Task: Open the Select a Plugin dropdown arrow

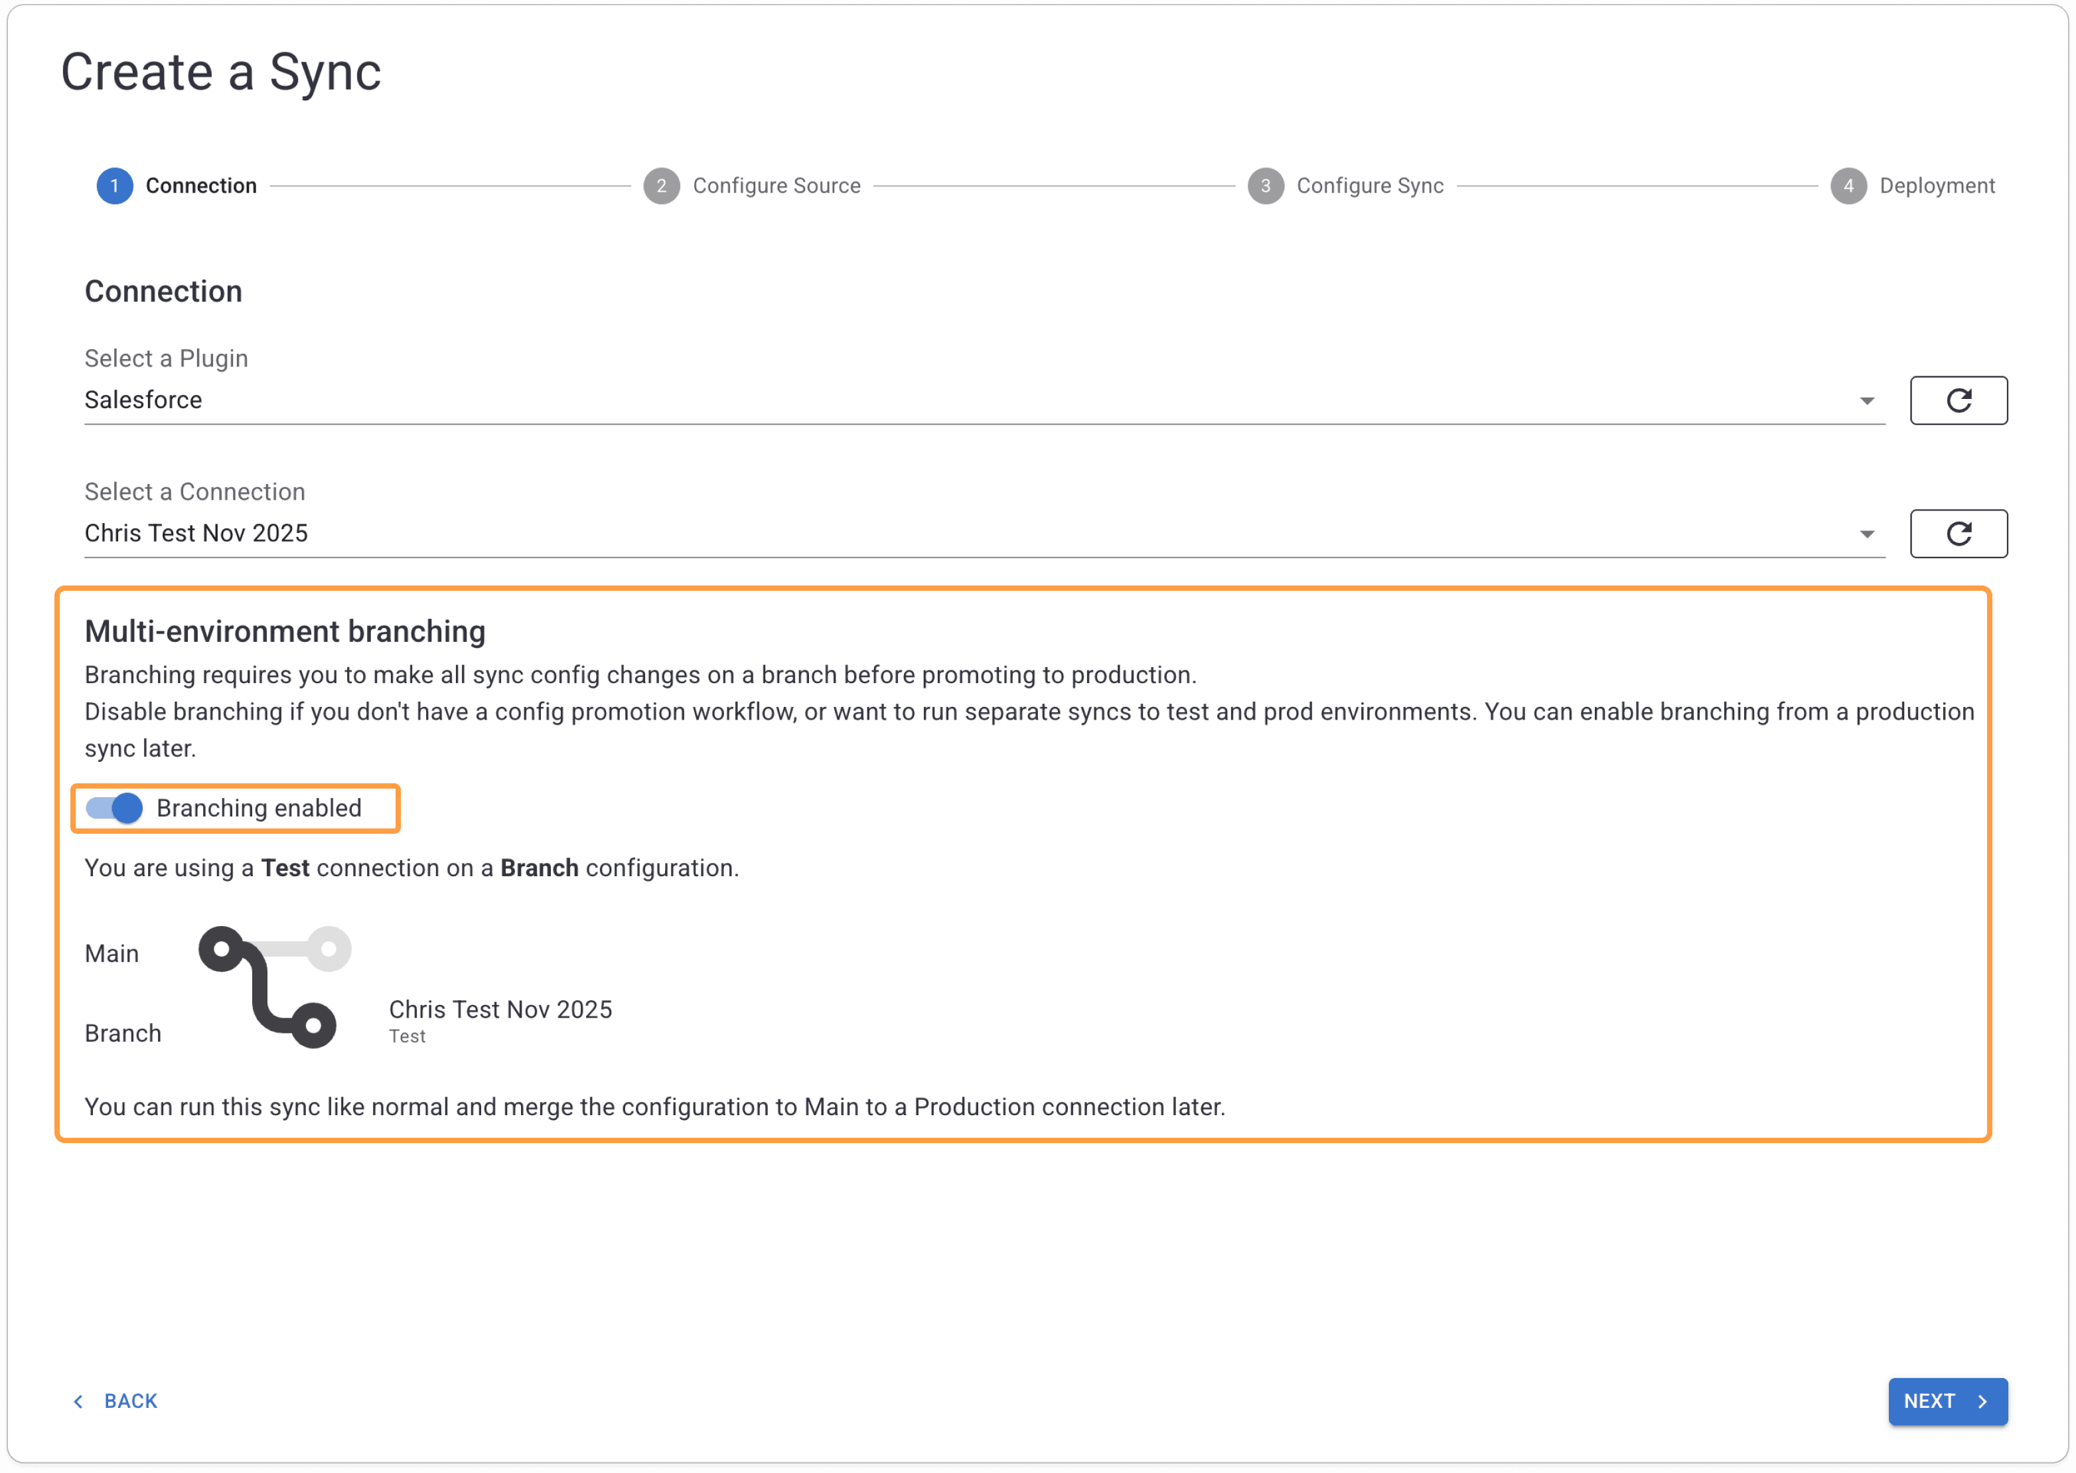Action: click(x=1866, y=401)
